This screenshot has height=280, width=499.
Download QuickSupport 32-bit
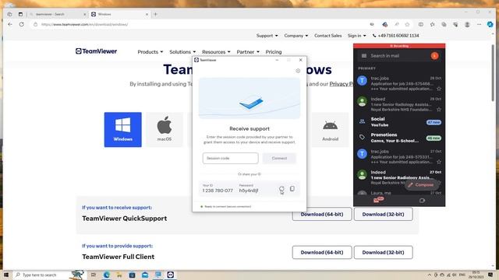[x=383, y=215]
